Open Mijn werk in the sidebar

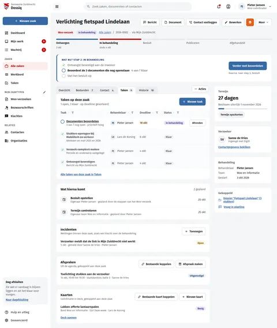point(25,42)
